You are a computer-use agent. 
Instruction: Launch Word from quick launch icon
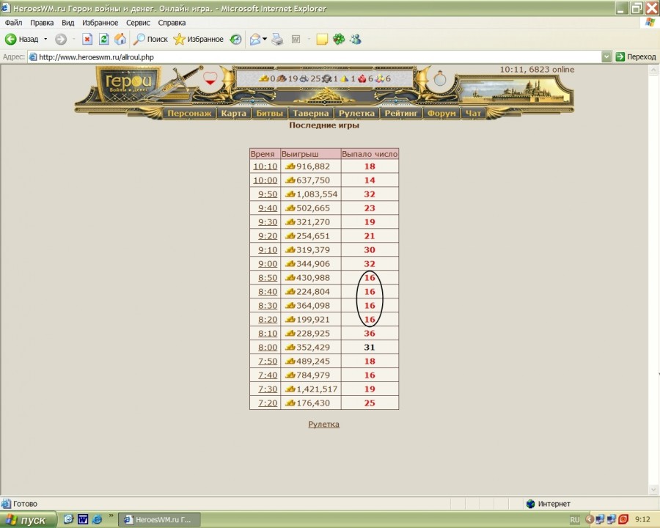pyautogui.click(x=83, y=519)
